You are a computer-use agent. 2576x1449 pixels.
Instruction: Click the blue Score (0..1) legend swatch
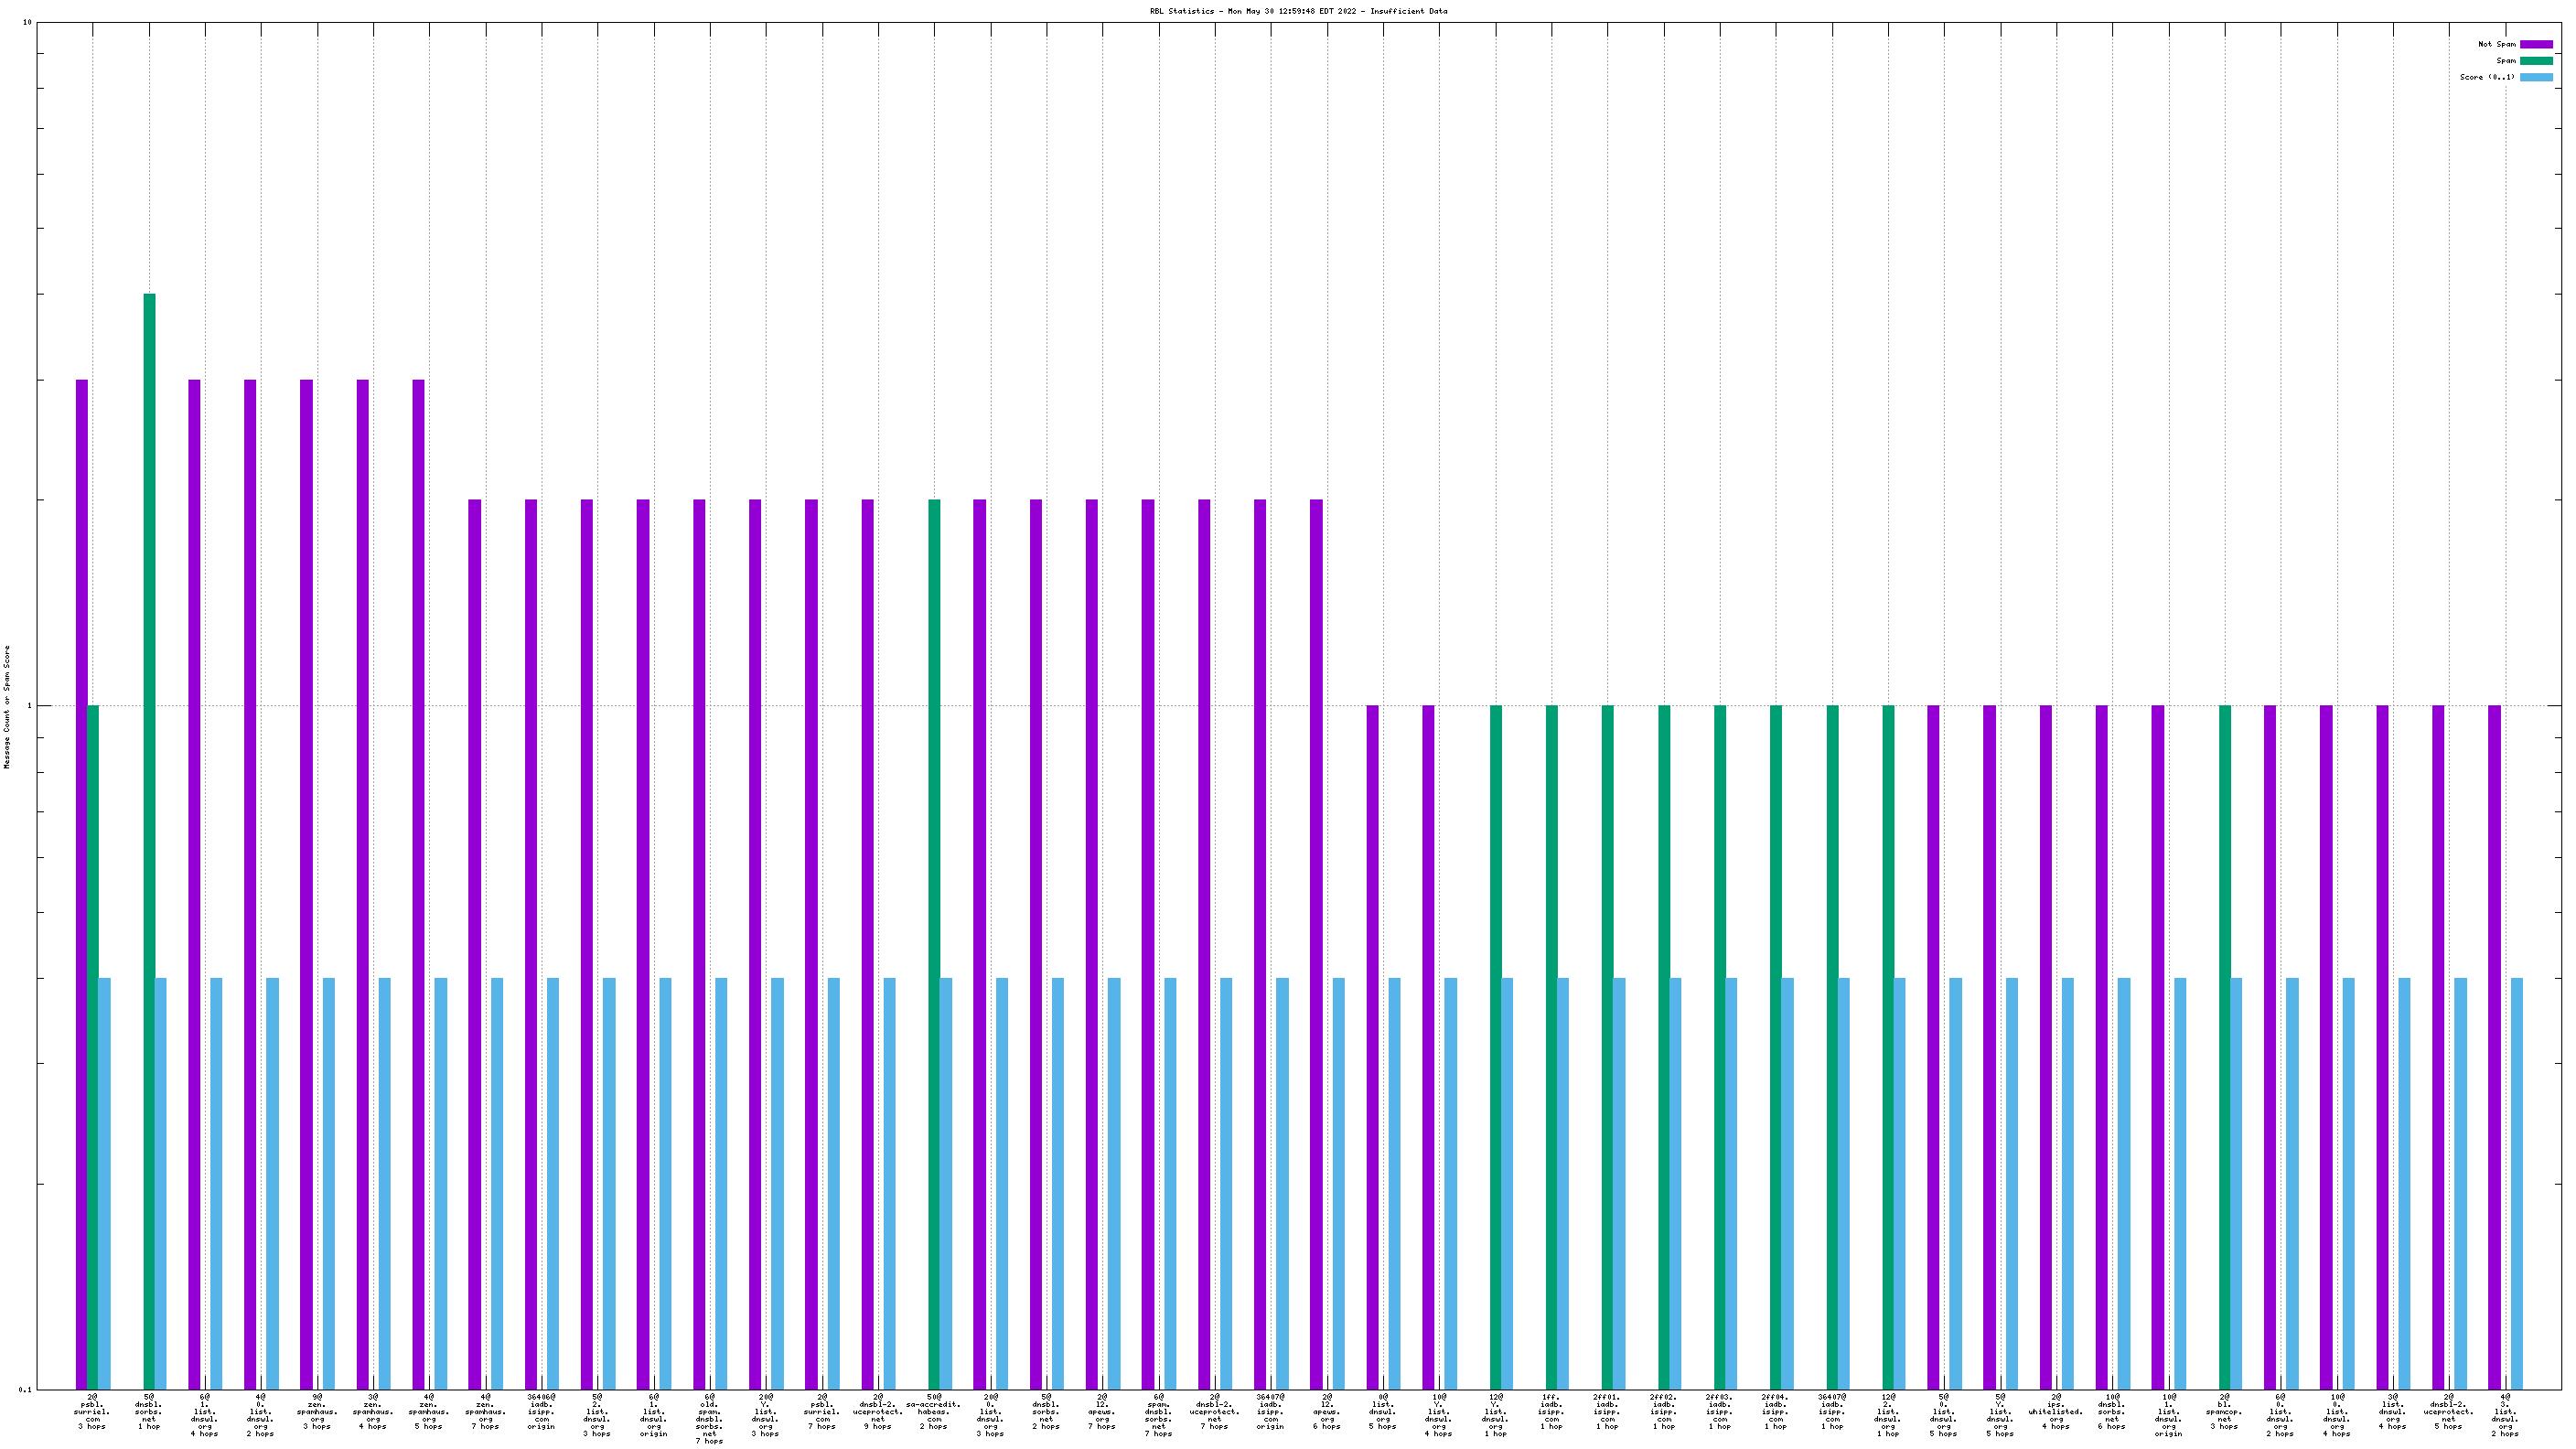[x=2535, y=77]
